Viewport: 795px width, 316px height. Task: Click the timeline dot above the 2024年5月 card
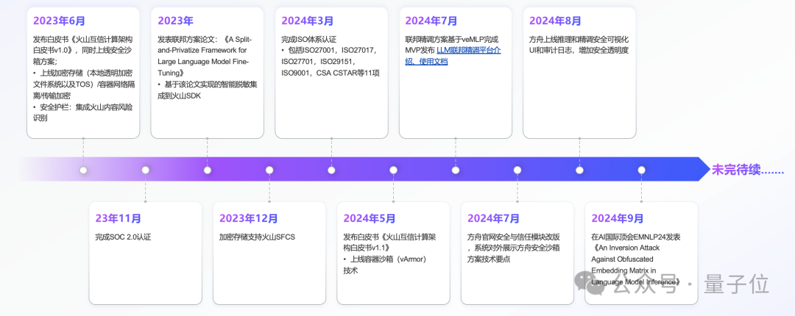(x=393, y=170)
